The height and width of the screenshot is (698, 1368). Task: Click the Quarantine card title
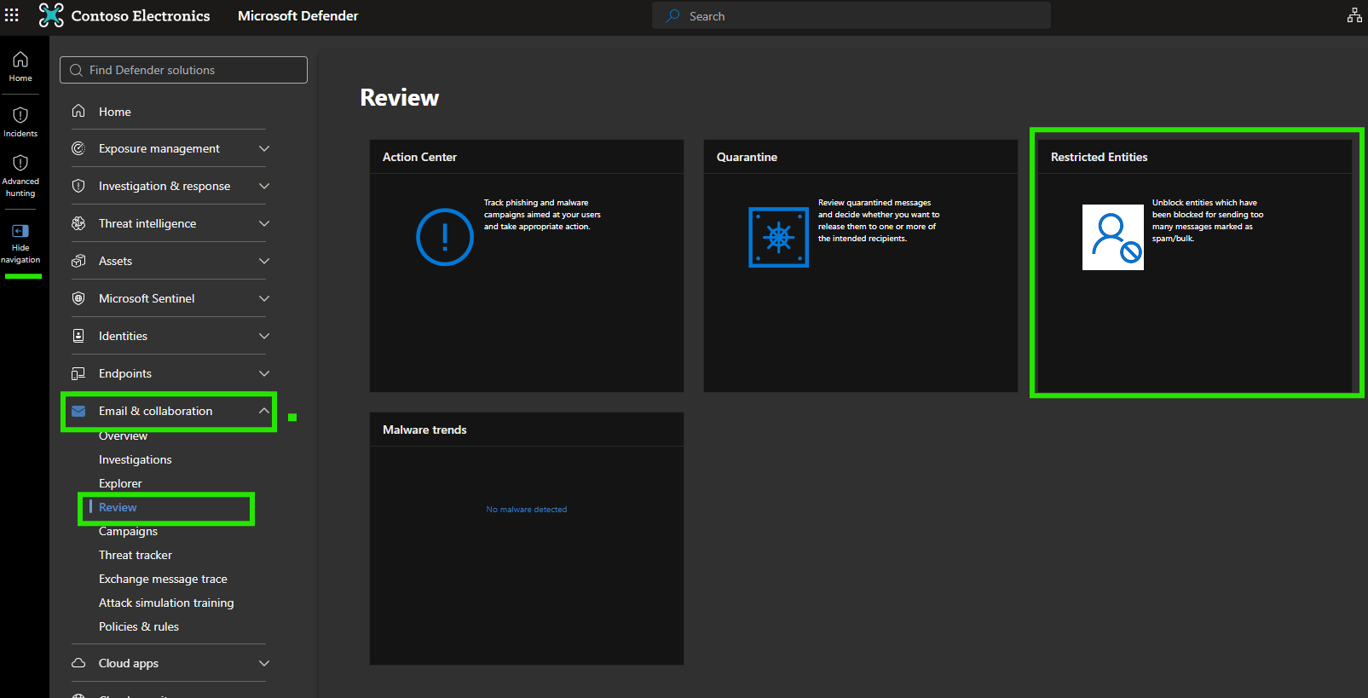[x=747, y=157]
